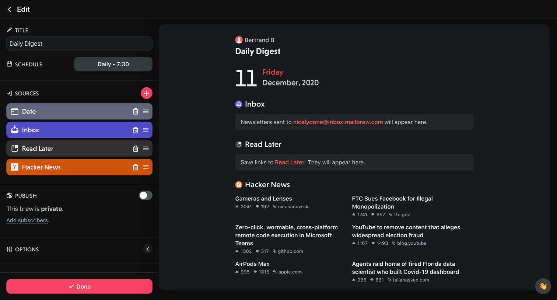Screen dimensions: 557x300
Task: Click the Daily Digest heading in preview
Action: pyautogui.click(x=258, y=51)
